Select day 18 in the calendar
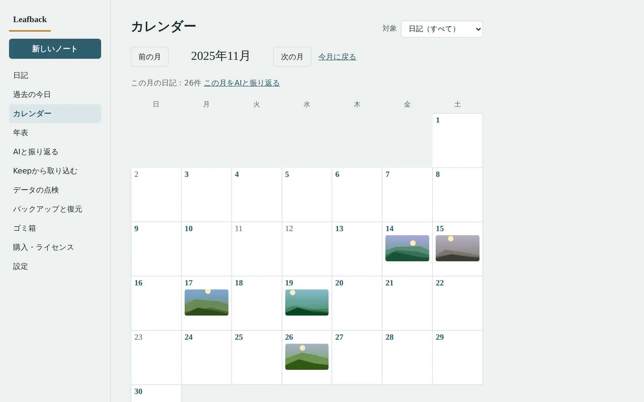The height and width of the screenshot is (402, 644). (x=256, y=303)
